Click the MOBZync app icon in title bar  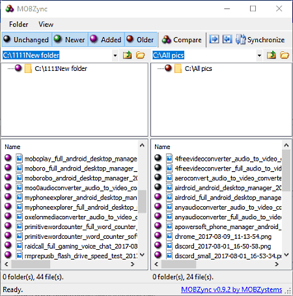pyautogui.click(x=10, y=8)
